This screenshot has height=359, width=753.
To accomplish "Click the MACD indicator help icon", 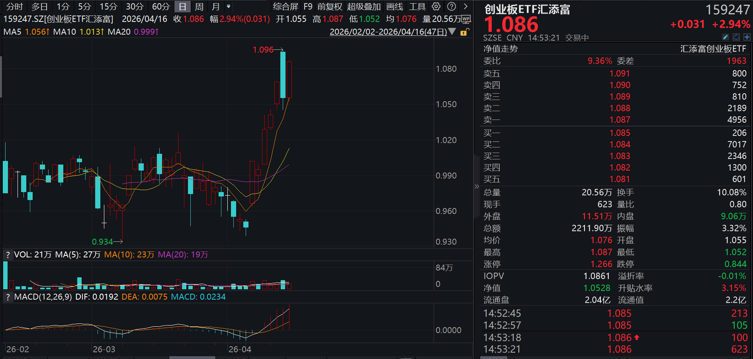I will (x=8, y=297).
